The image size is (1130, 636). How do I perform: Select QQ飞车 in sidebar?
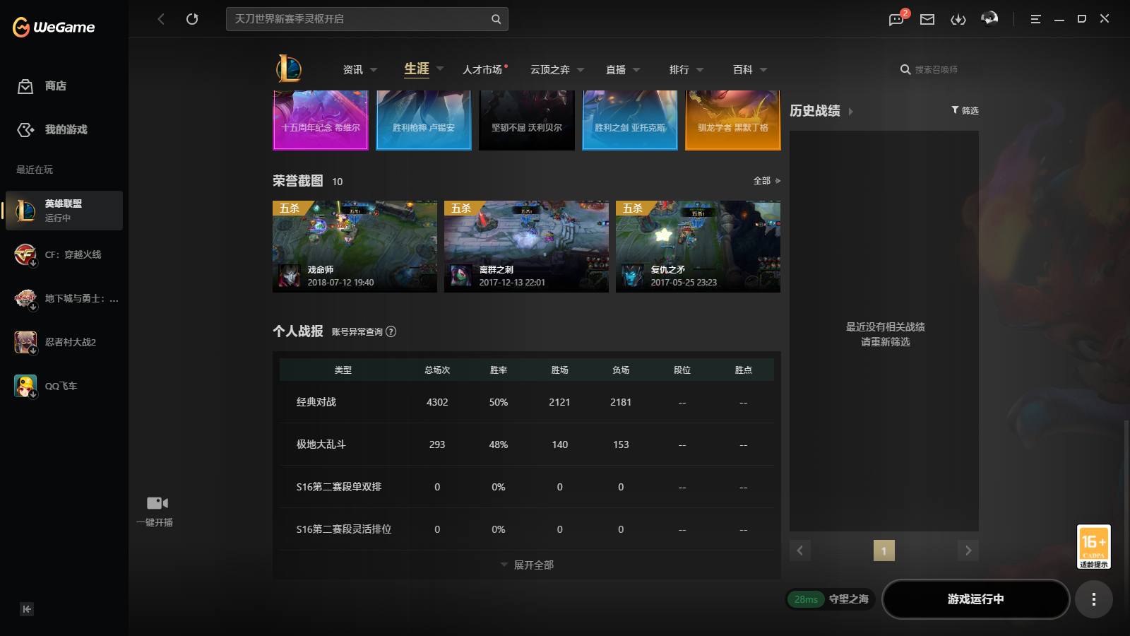click(x=64, y=386)
